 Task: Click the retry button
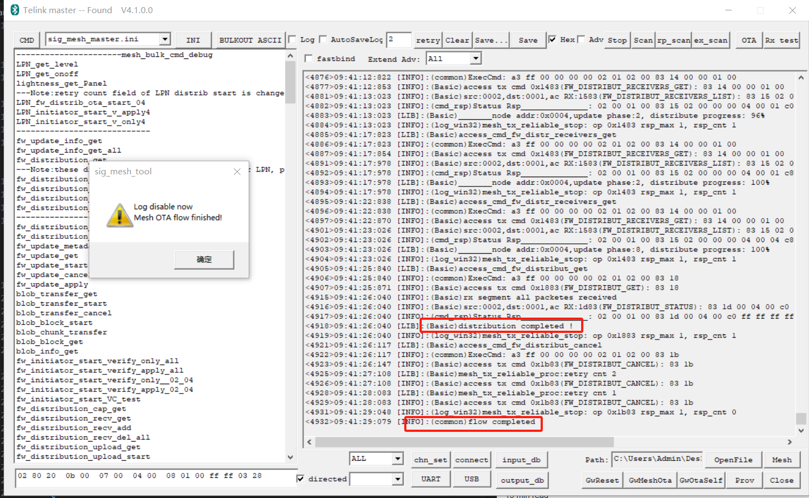pyautogui.click(x=428, y=40)
